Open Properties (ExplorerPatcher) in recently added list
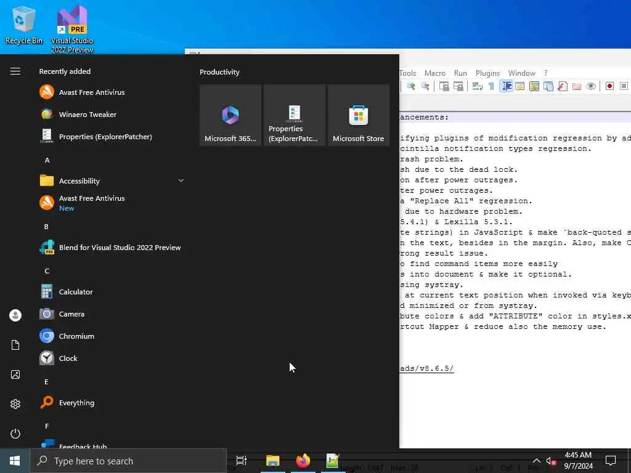 click(x=112, y=136)
